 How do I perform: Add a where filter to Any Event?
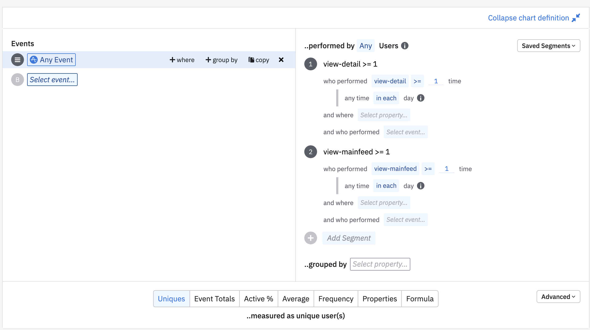(182, 60)
